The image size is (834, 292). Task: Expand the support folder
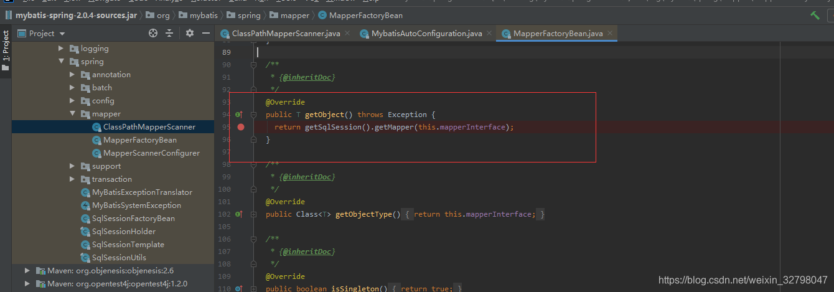73,166
